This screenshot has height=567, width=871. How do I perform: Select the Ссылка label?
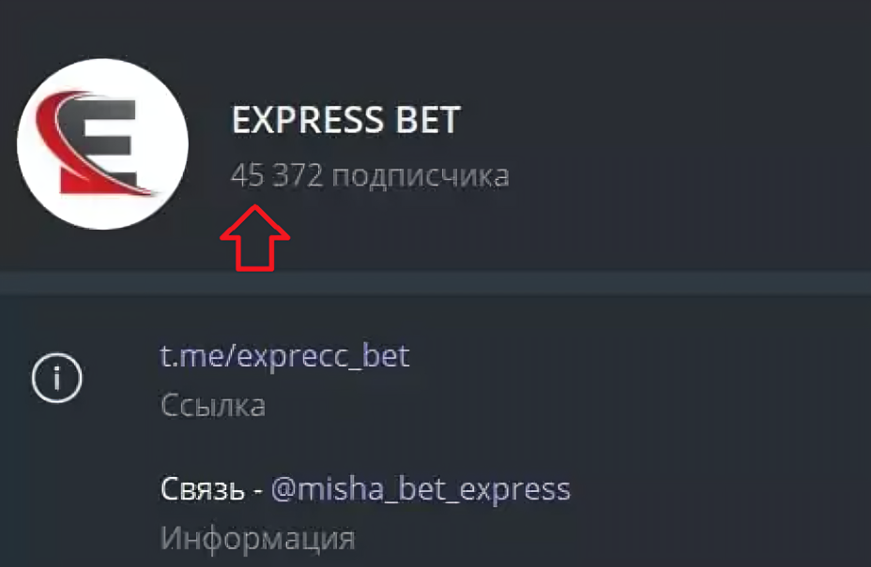tap(210, 405)
